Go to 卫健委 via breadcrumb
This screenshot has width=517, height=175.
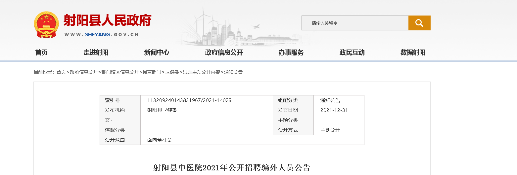pos(172,72)
